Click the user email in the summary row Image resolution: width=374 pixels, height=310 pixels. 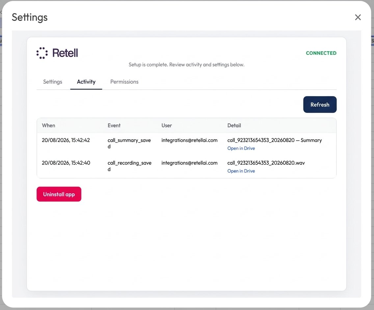189,140
